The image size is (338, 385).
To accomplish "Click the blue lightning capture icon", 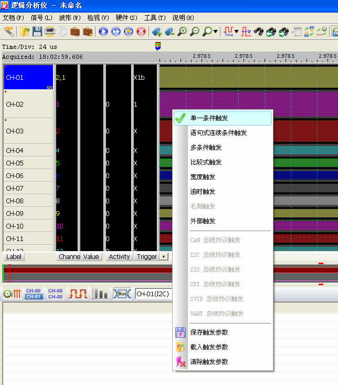I will (x=129, y=32).
